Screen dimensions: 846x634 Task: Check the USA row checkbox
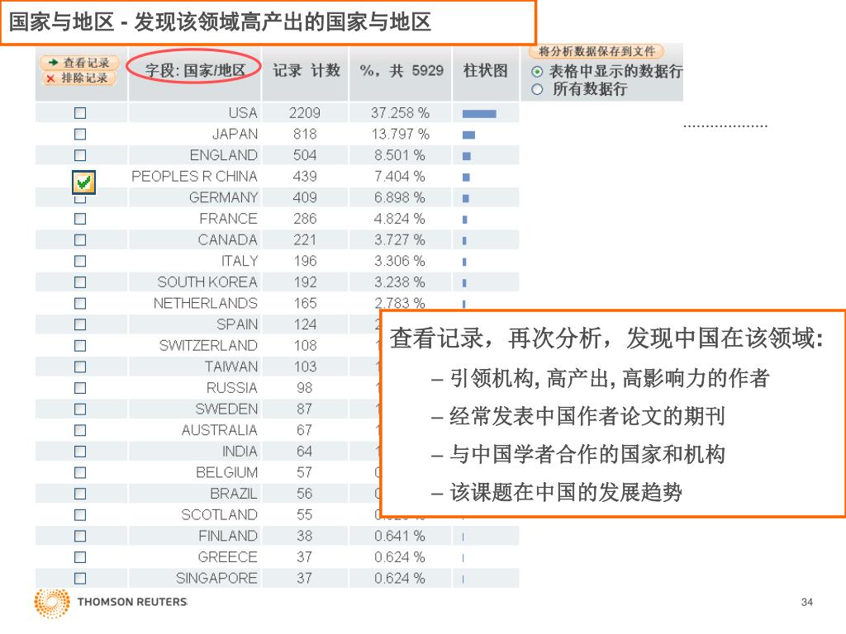coord(80,113)
